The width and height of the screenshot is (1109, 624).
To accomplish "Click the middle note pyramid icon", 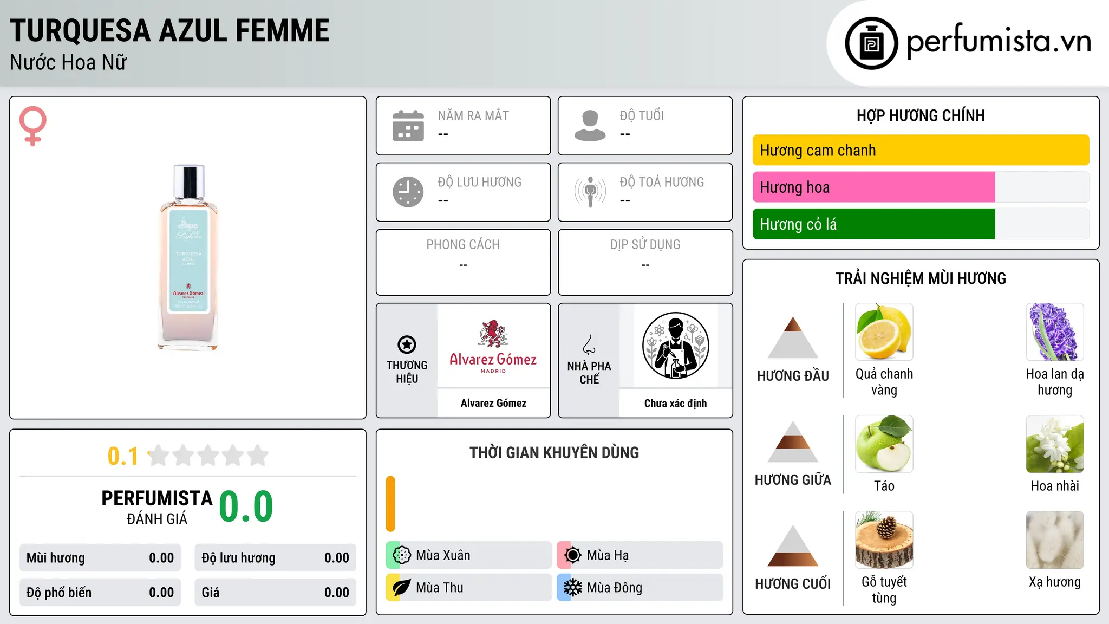I will pyautogui.click(x=793, y=441).
